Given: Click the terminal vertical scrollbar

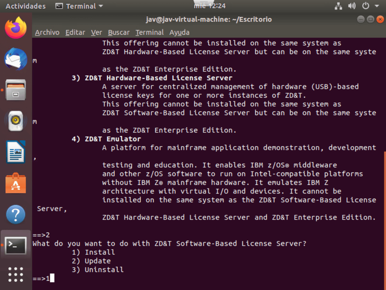Looking at the screenshot, I should click(x=384, y=215).
